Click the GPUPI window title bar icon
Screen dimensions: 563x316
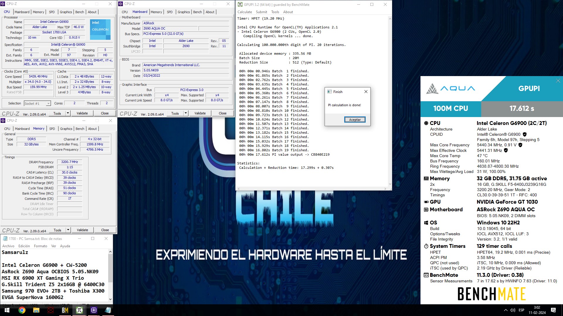[x=240, y=4]
